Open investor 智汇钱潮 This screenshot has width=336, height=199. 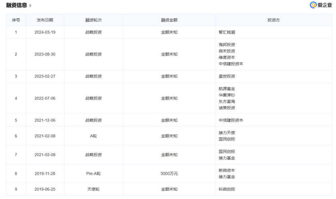tap(227, 32)
